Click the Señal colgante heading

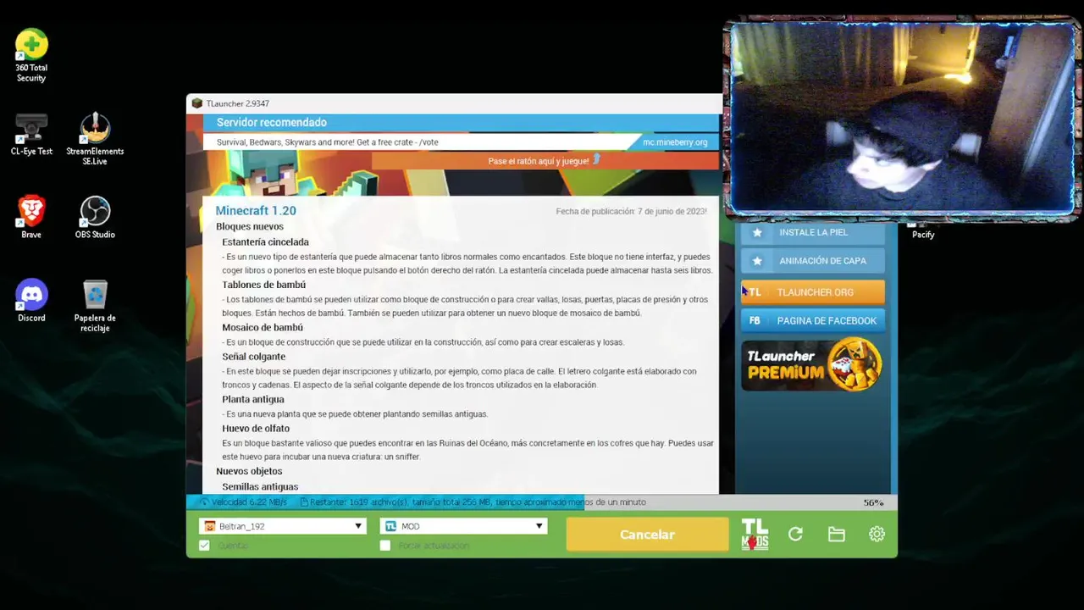coord(254,357)
